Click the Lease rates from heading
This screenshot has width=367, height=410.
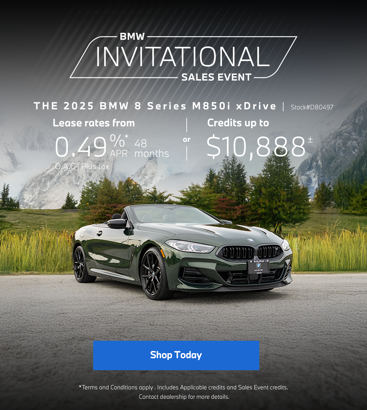94,123
